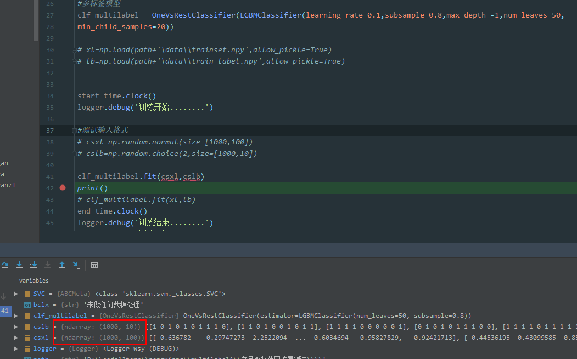Click the csxl=np.random.normal comment on line 38
Image resolution: width=577 pixels, height=359 pixels.
tap(165, 142)
